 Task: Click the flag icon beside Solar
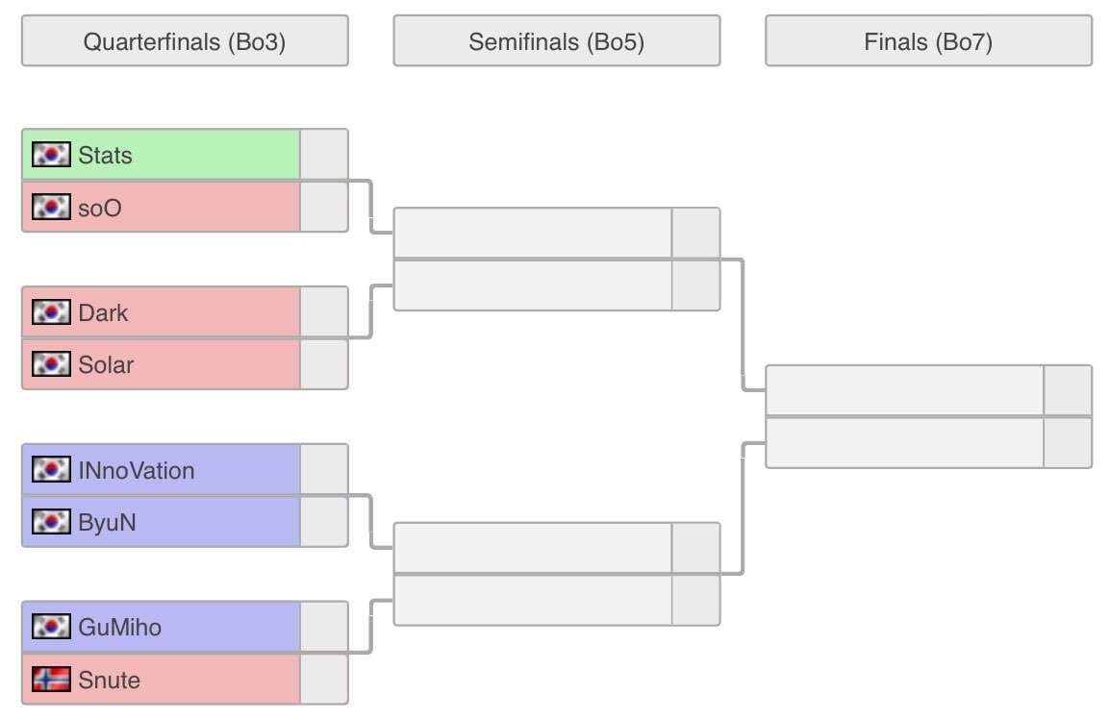coord(52,364)
